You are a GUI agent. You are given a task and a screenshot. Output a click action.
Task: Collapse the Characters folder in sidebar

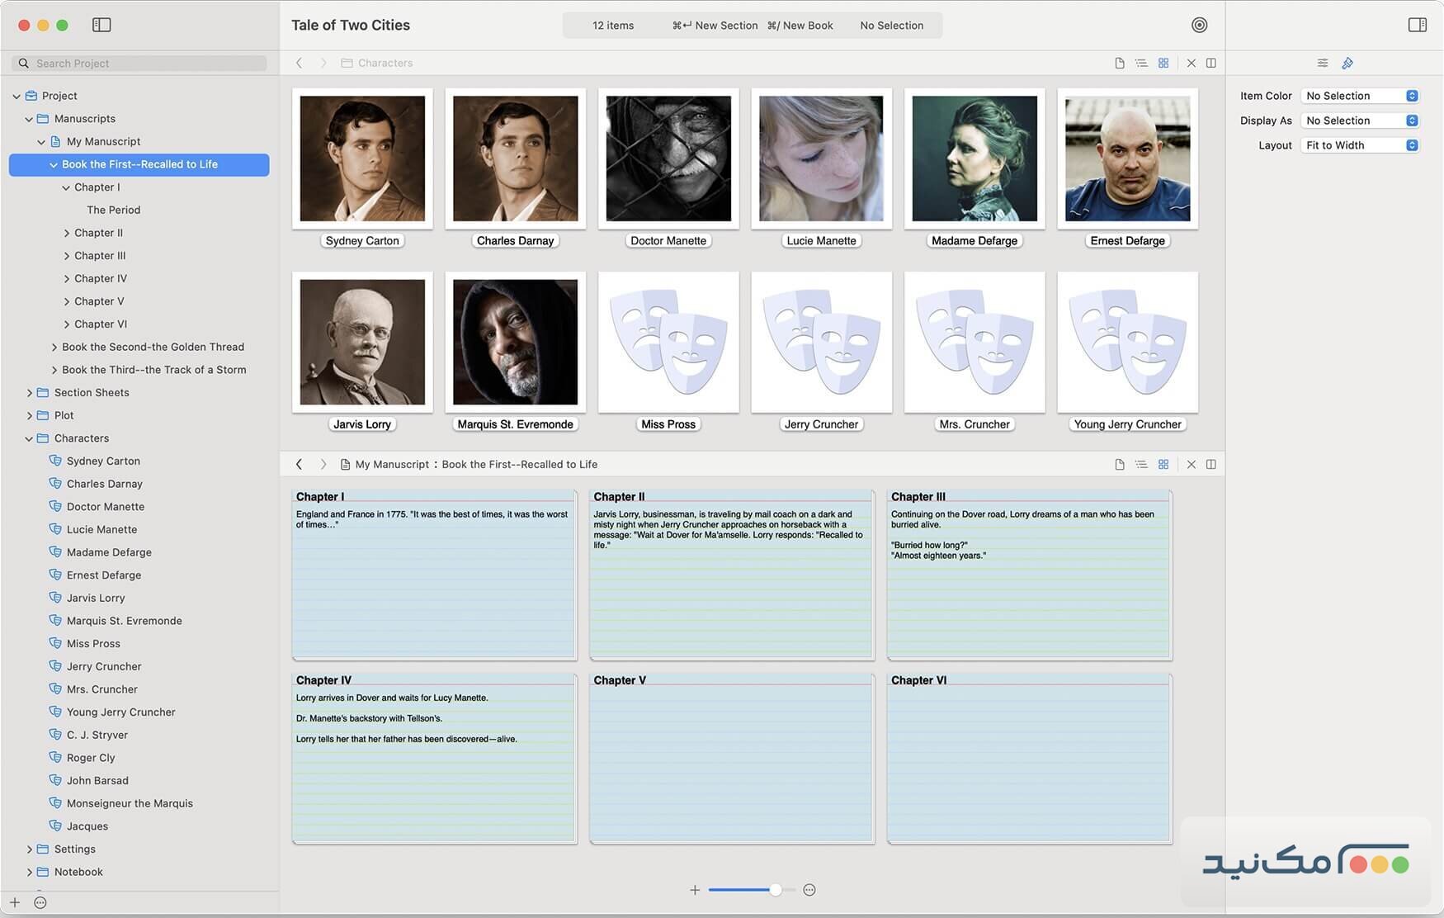click(29, 438)
